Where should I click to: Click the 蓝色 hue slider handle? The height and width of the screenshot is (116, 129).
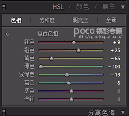click(x=69, y=83)
